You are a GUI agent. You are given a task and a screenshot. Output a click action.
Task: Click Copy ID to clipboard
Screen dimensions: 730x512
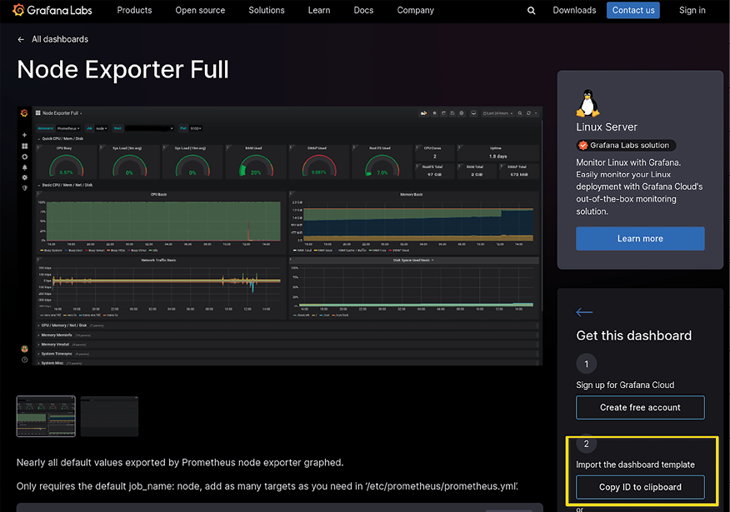coord(640,487)
